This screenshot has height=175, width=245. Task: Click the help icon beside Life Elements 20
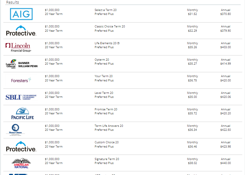click(118, 43)
